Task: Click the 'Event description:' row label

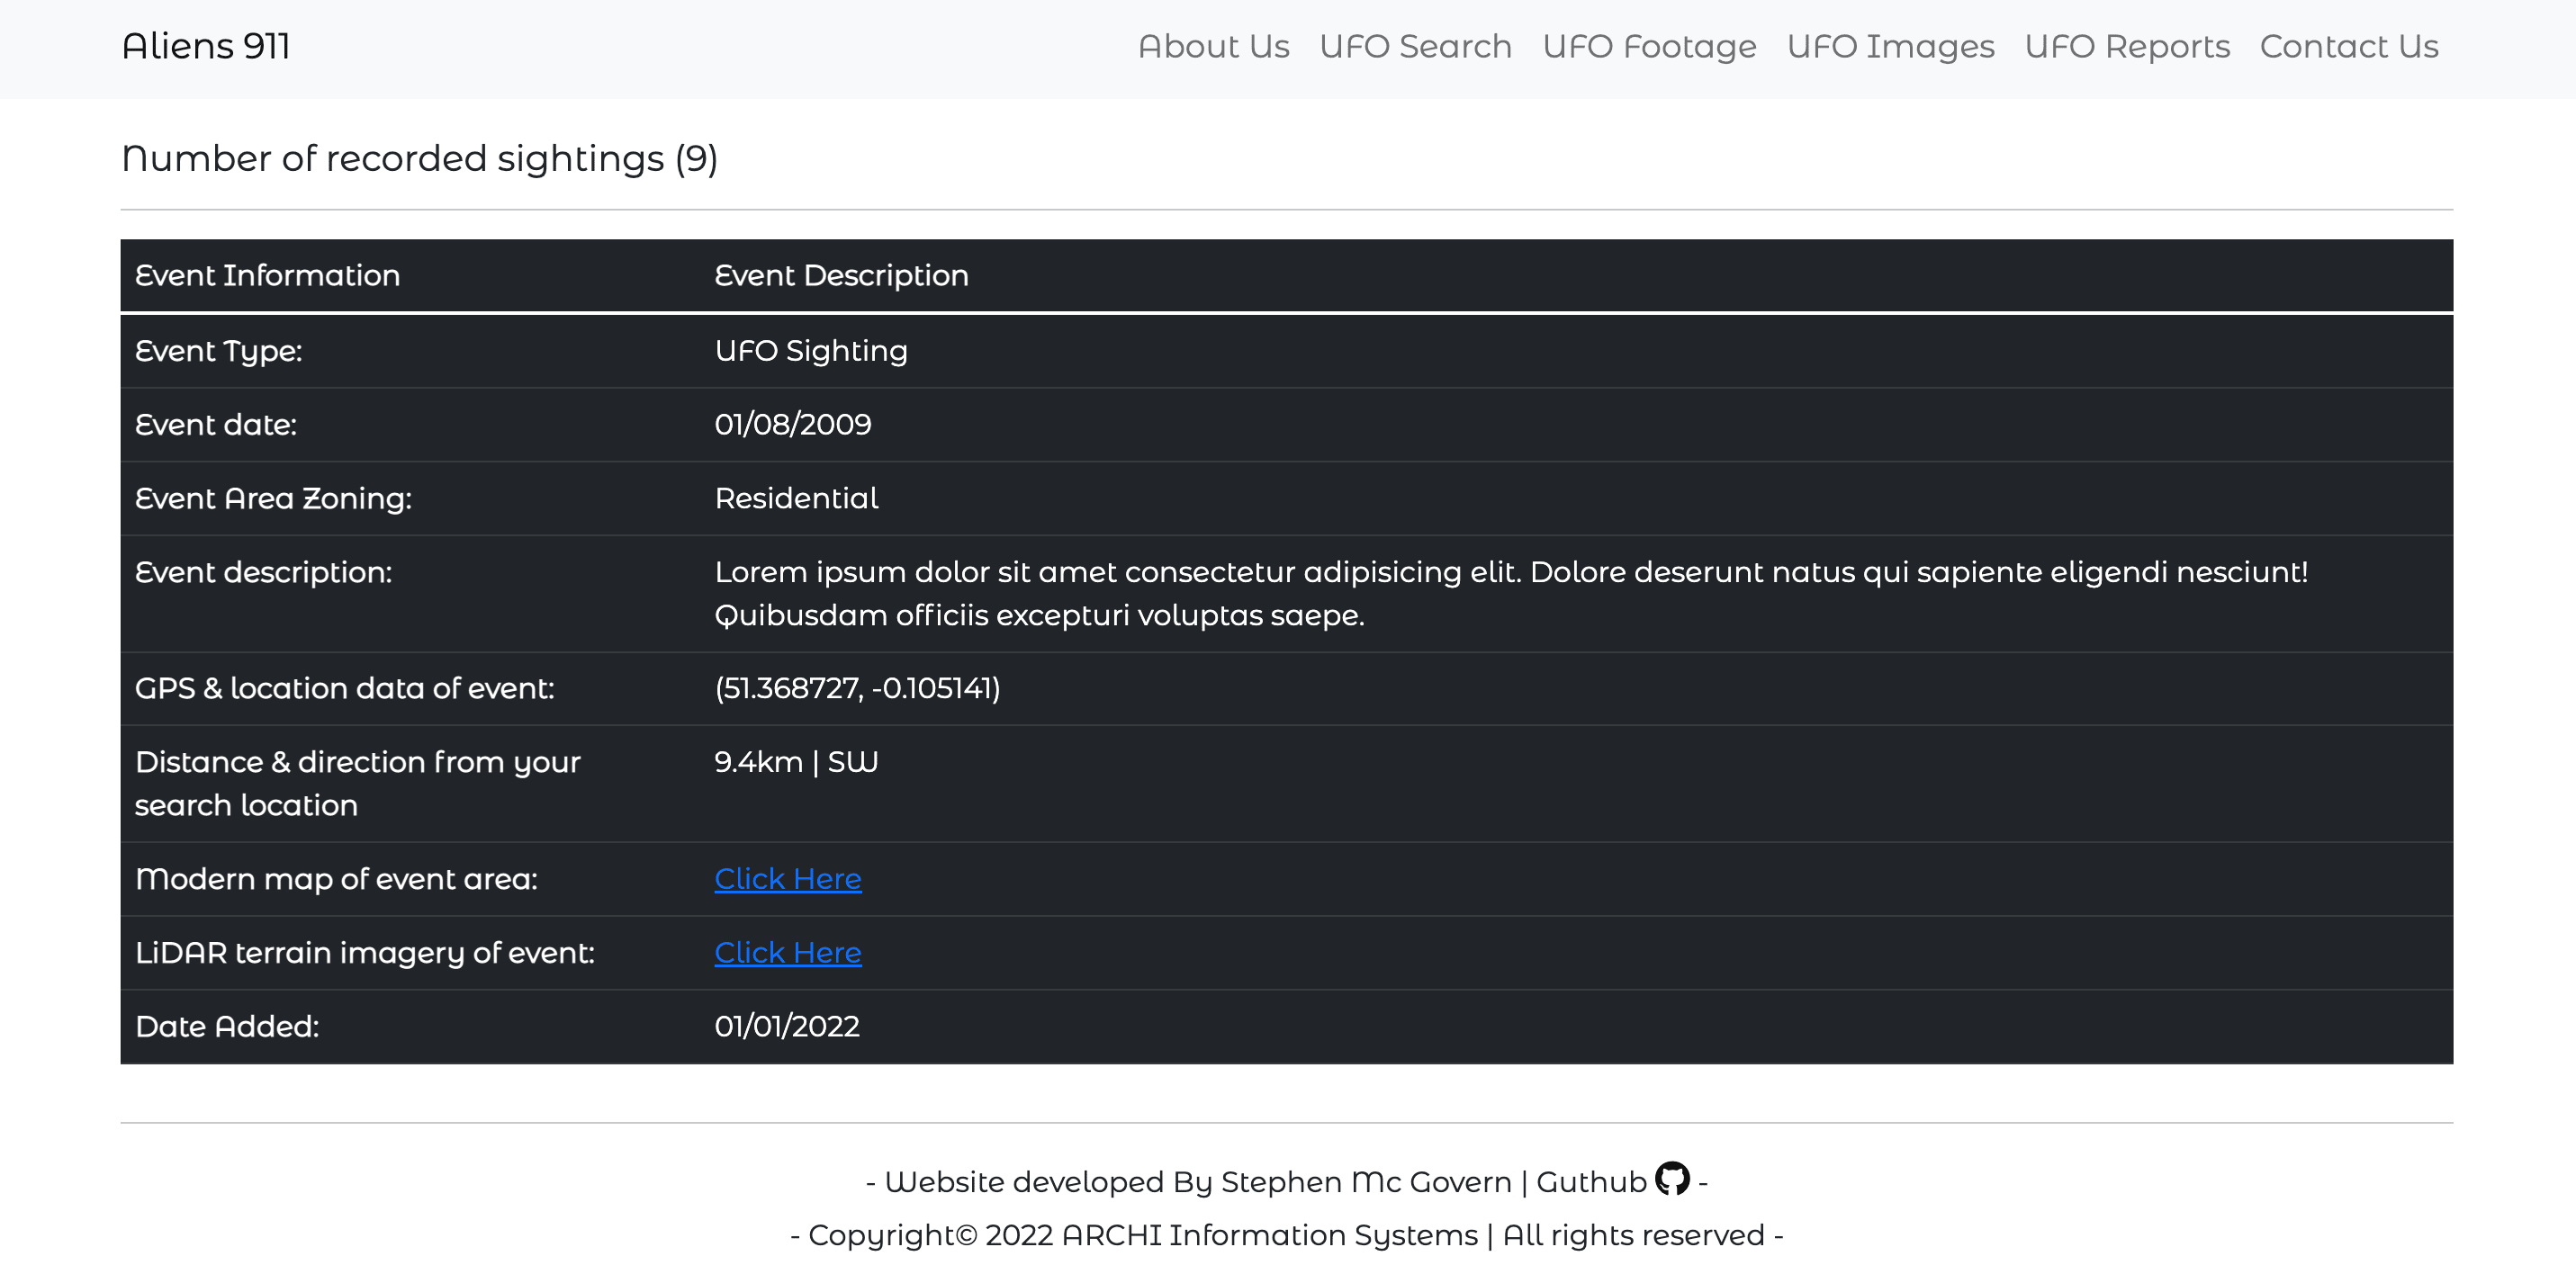Action: coord(263,572)
